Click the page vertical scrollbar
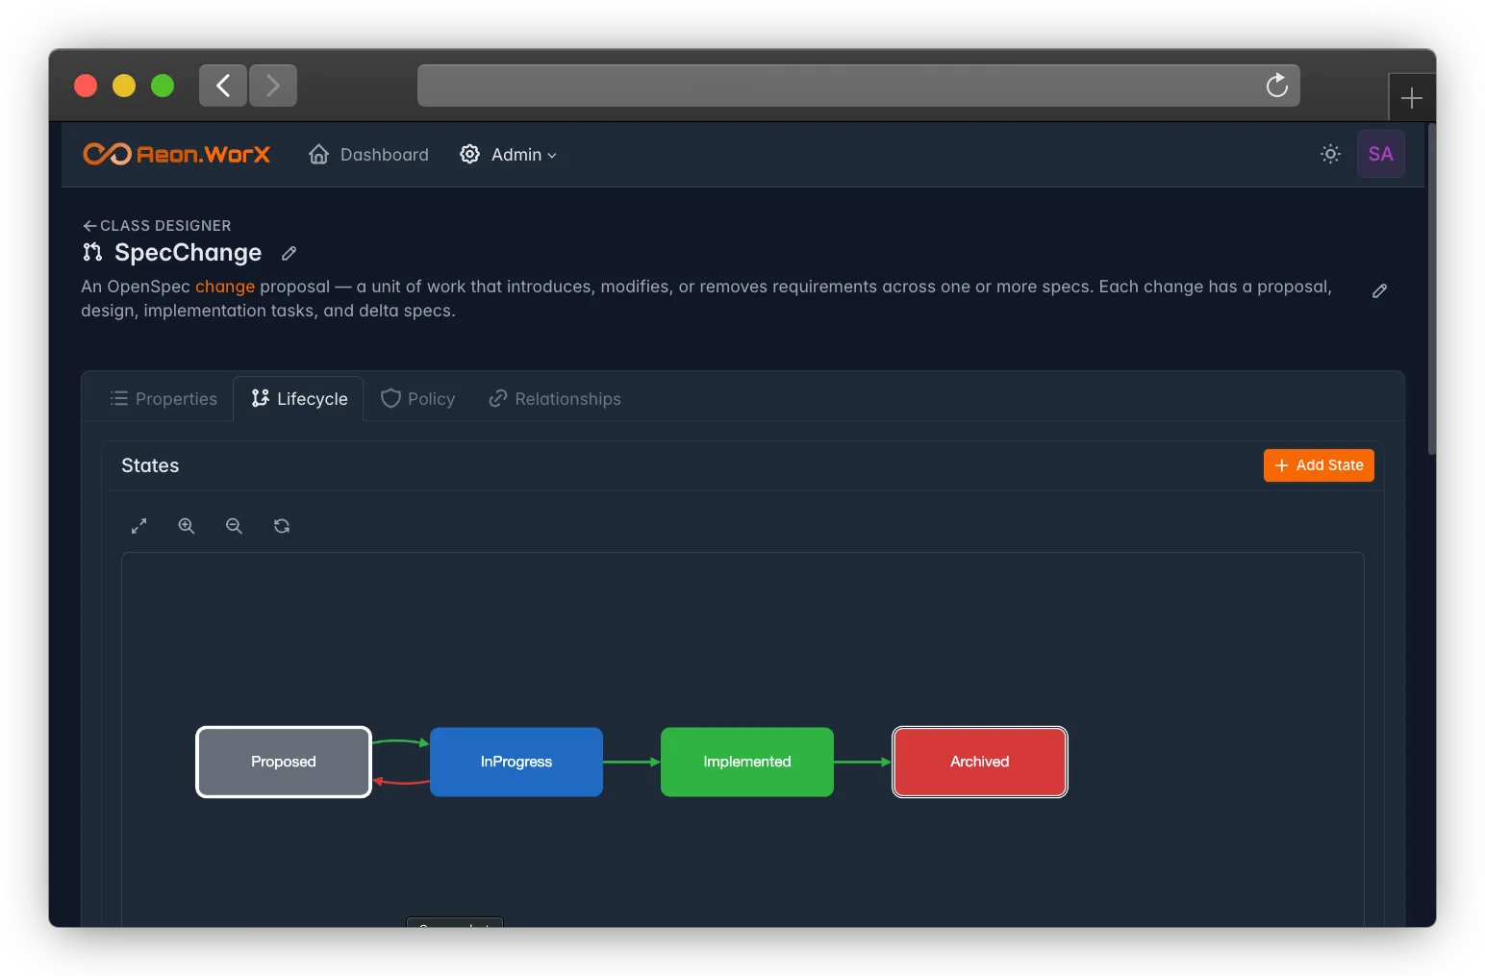1485x976 pixels. click(x=1432, y=288)
